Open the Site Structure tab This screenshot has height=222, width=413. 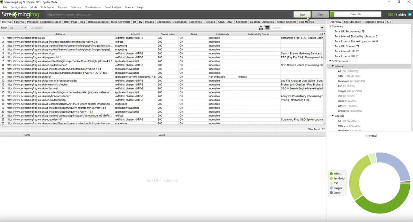352,22
